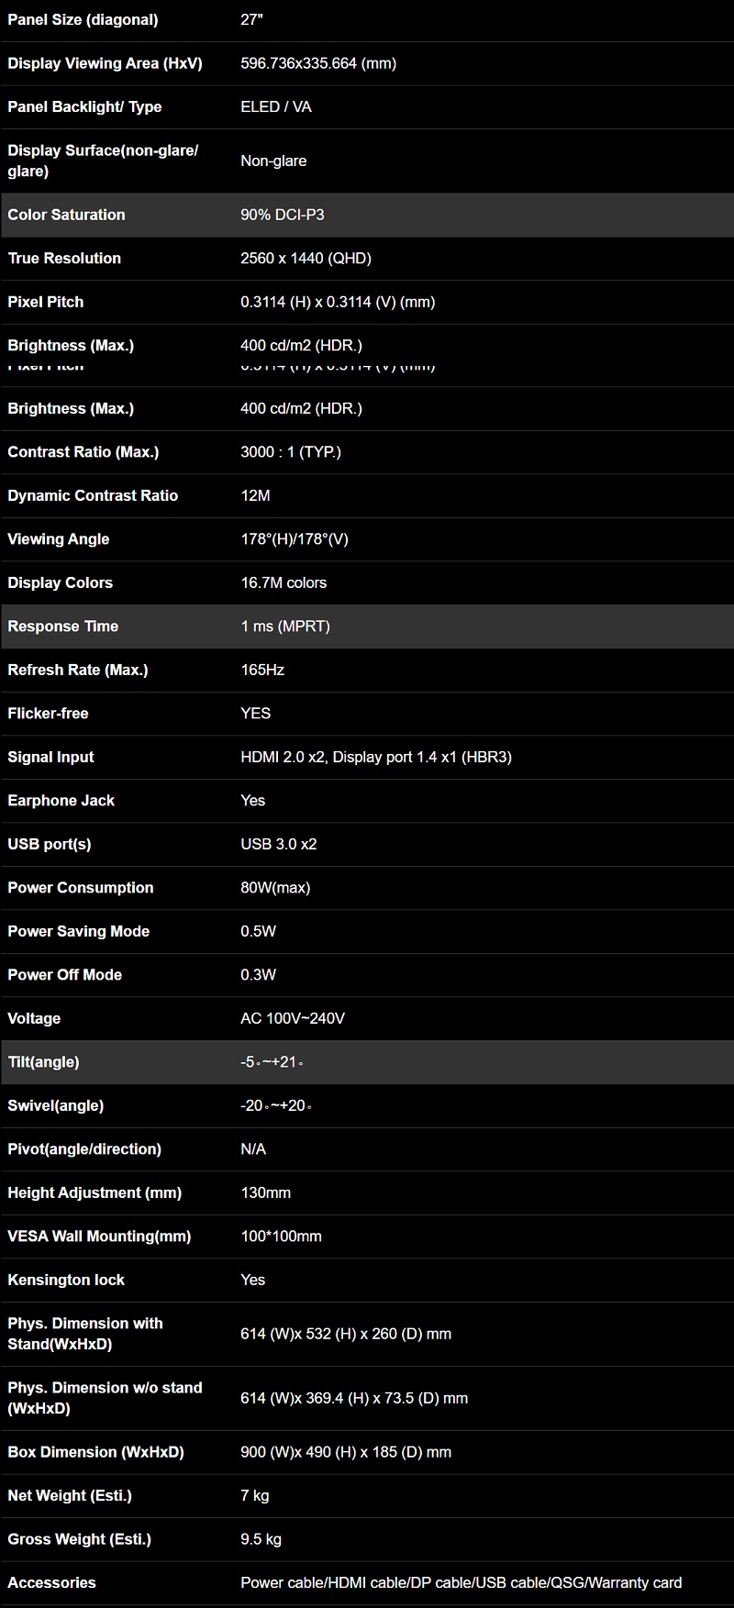Select the AC 100V~240V voltage value
This screenshot has width=734, height=1608.
coord(292,1018)
